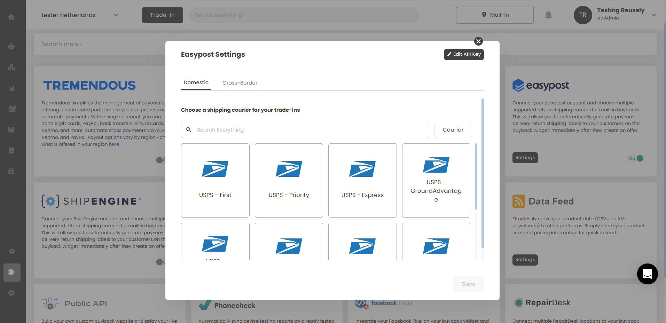Open Settings on the easypost card
Screen dimensions: 666x323
coord(525,158)
